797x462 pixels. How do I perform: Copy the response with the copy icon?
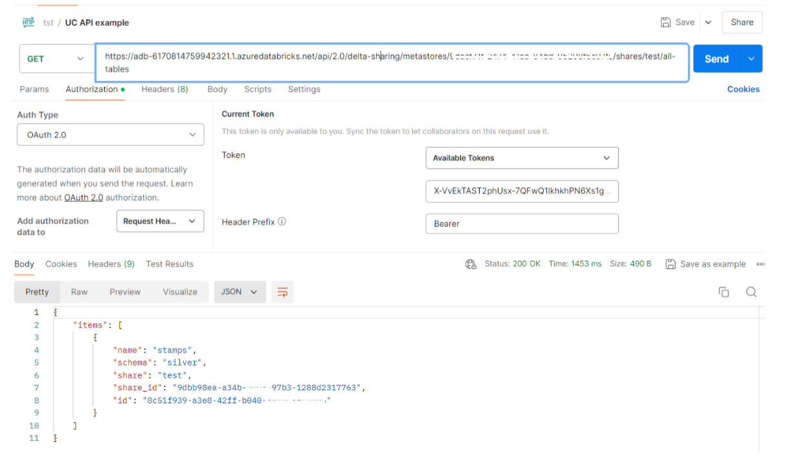[x=724, y=292]
